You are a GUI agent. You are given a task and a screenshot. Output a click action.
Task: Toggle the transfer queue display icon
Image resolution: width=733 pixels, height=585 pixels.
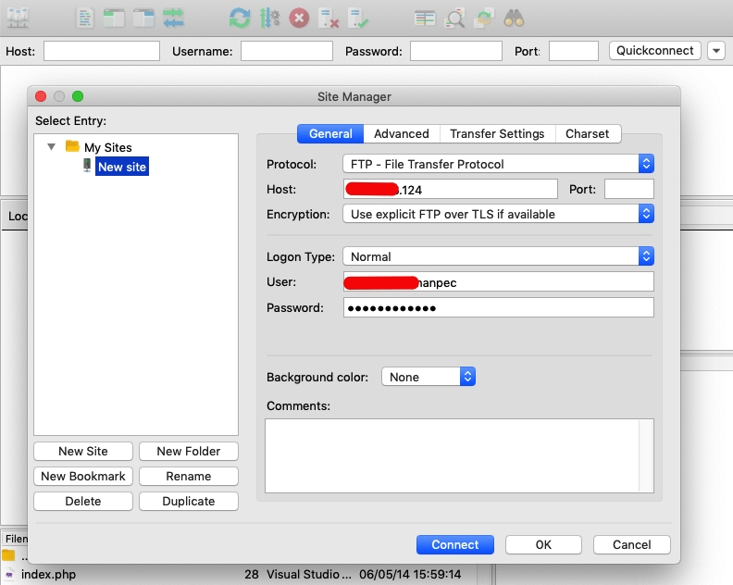coord(173,17)
